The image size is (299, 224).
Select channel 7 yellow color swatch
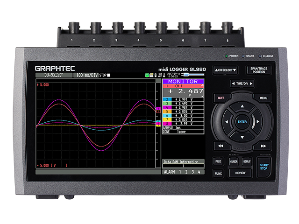point(167,119)
